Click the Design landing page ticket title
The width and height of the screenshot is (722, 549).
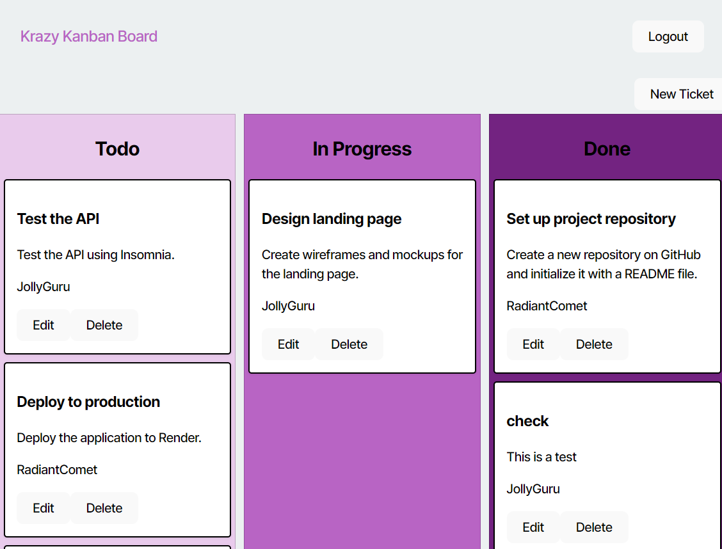pos(332,219)
